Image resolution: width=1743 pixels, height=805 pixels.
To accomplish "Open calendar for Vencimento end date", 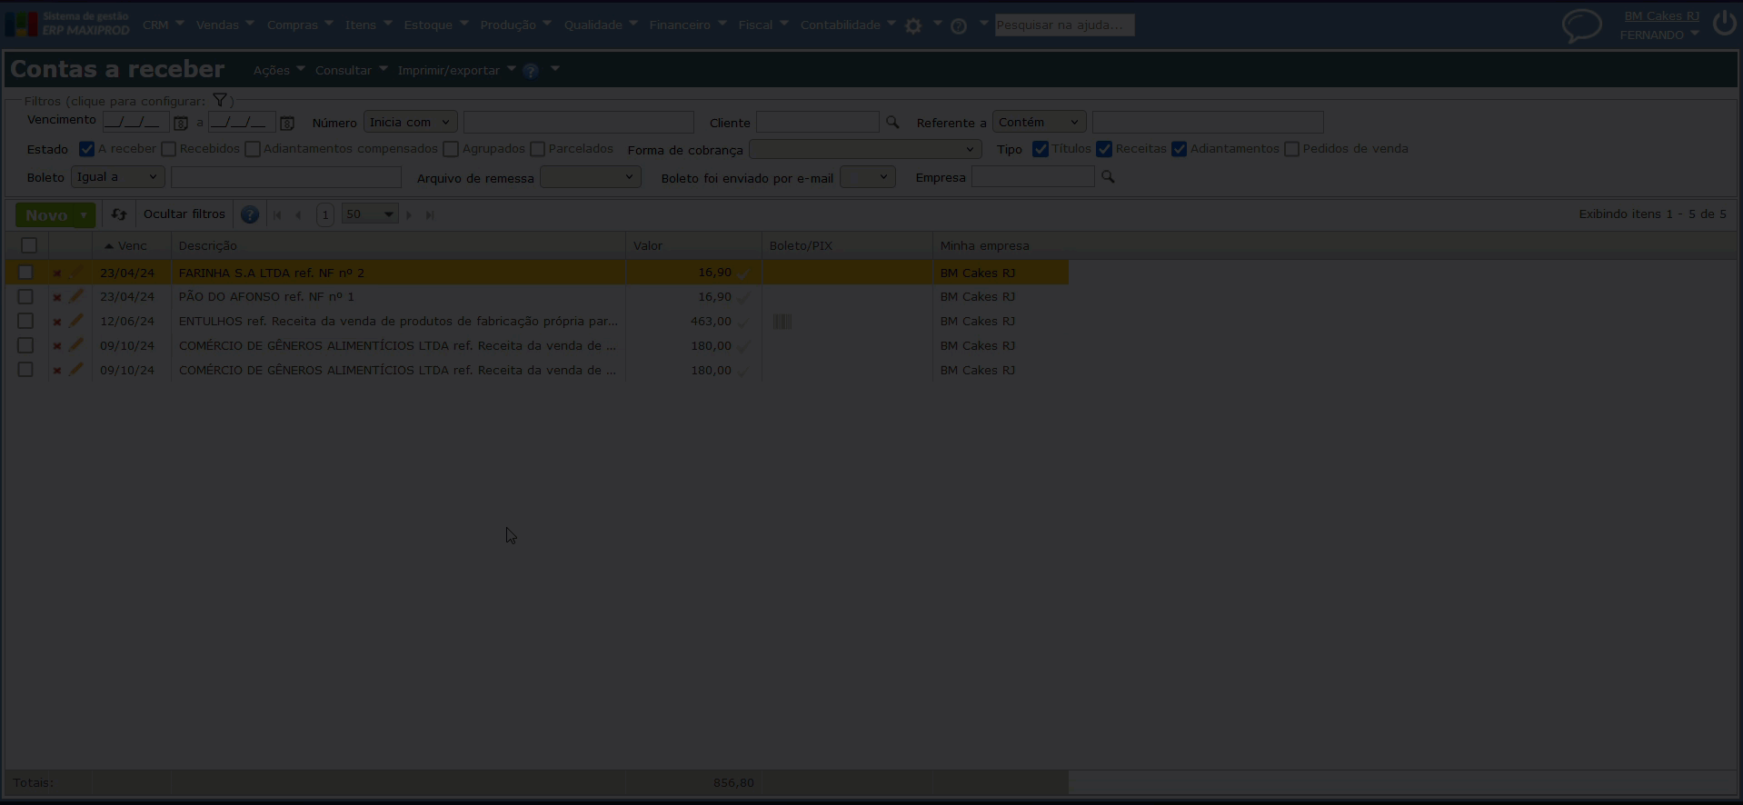I will click(x=287, y=123).
